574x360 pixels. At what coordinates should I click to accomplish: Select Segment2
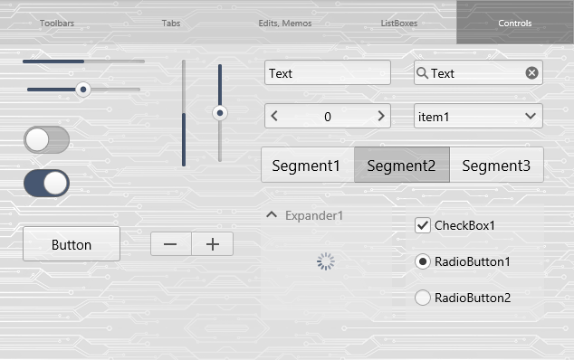[x=402, y=165]
